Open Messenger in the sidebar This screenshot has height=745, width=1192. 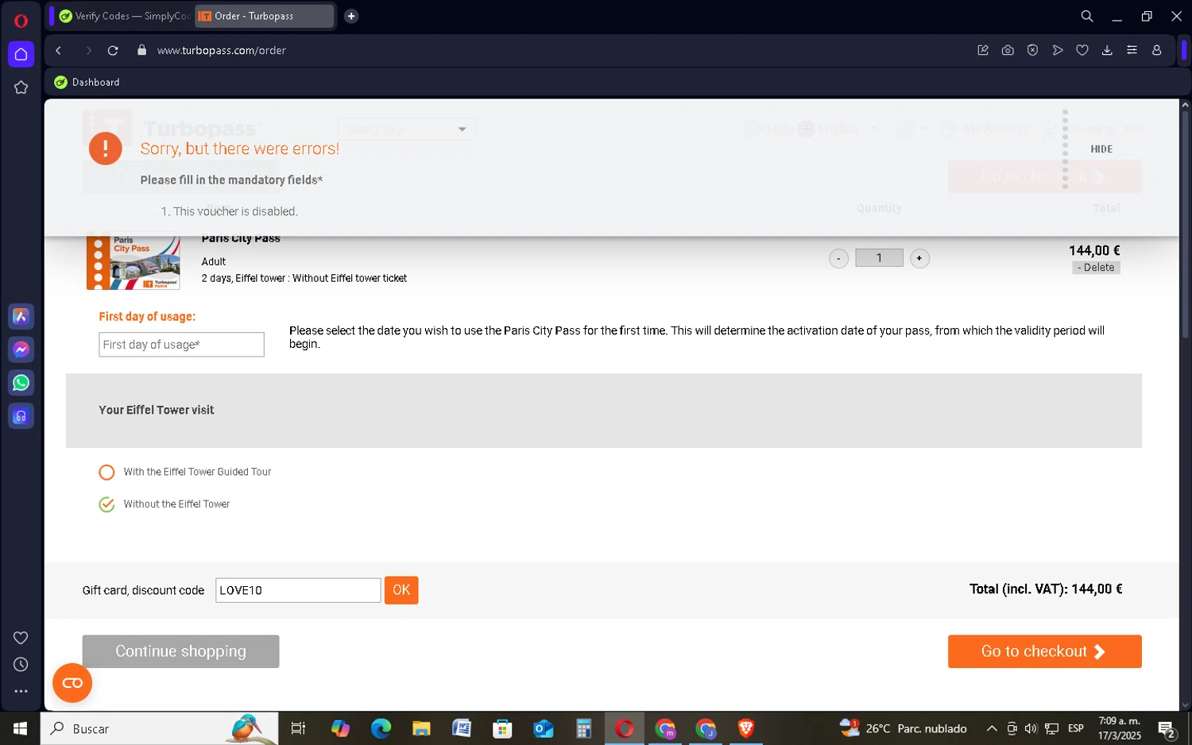(21, 349)
